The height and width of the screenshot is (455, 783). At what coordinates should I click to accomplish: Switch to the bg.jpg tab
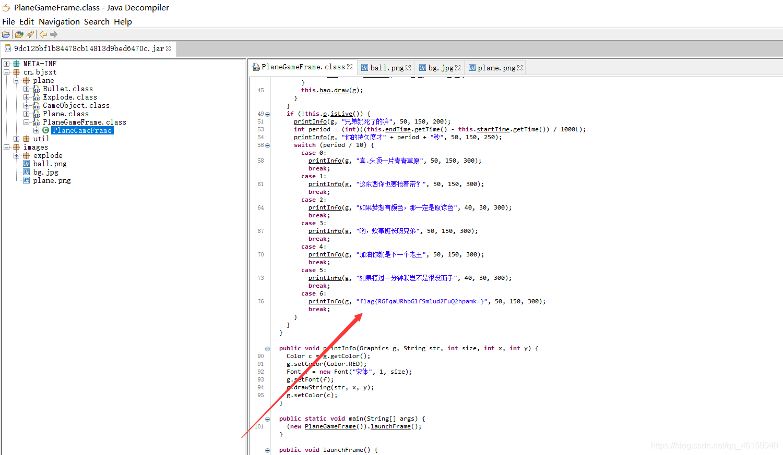(x=441, y=68)
